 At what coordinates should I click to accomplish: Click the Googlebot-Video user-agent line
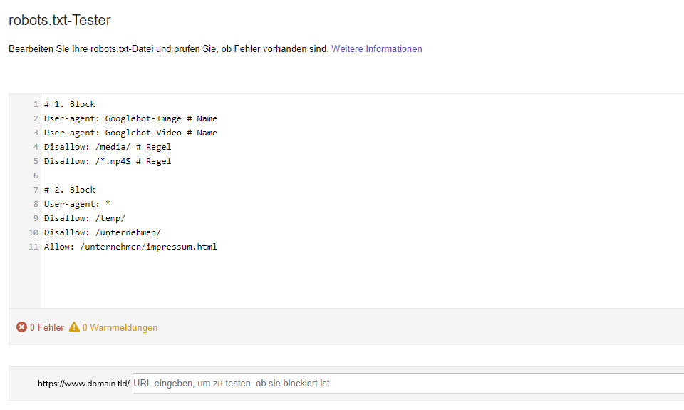[130, 133]
